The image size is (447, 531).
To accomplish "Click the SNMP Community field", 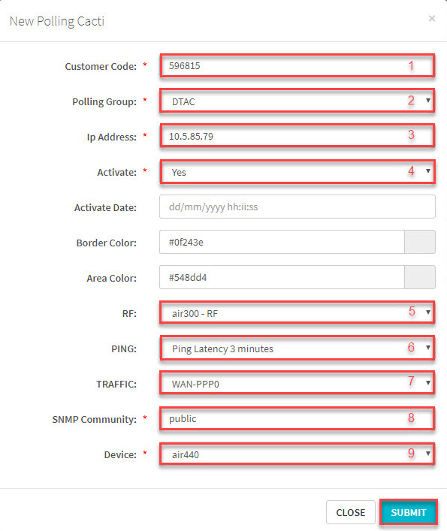I will (x=297, y=418).
